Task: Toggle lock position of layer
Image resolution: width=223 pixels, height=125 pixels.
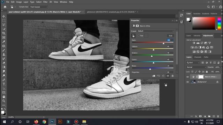Action: [200, 72]
